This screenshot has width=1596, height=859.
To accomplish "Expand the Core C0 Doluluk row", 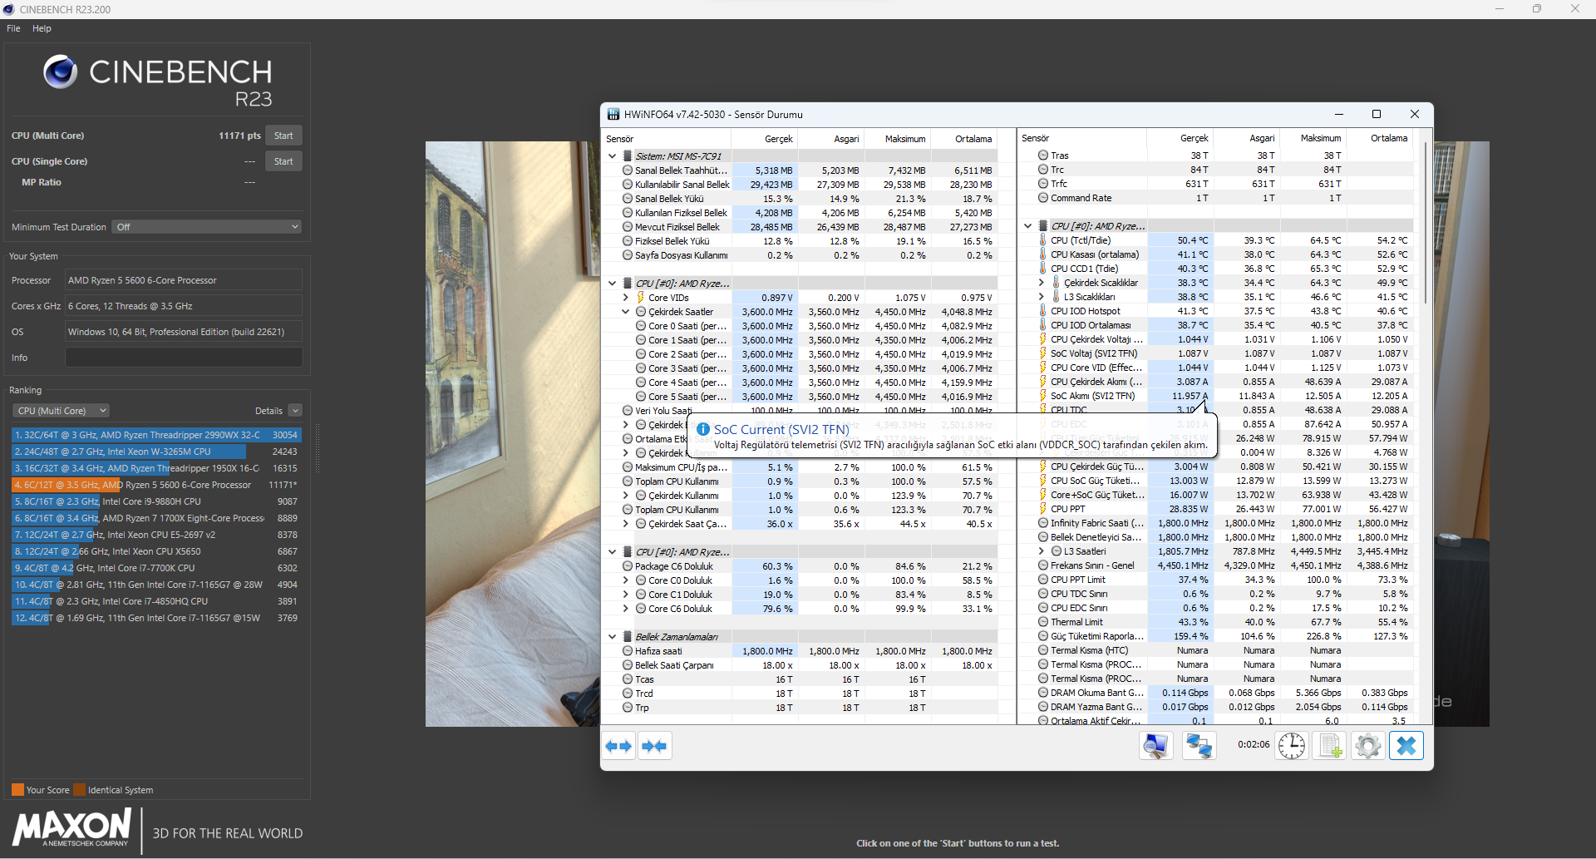I will [x=626, y=580].
